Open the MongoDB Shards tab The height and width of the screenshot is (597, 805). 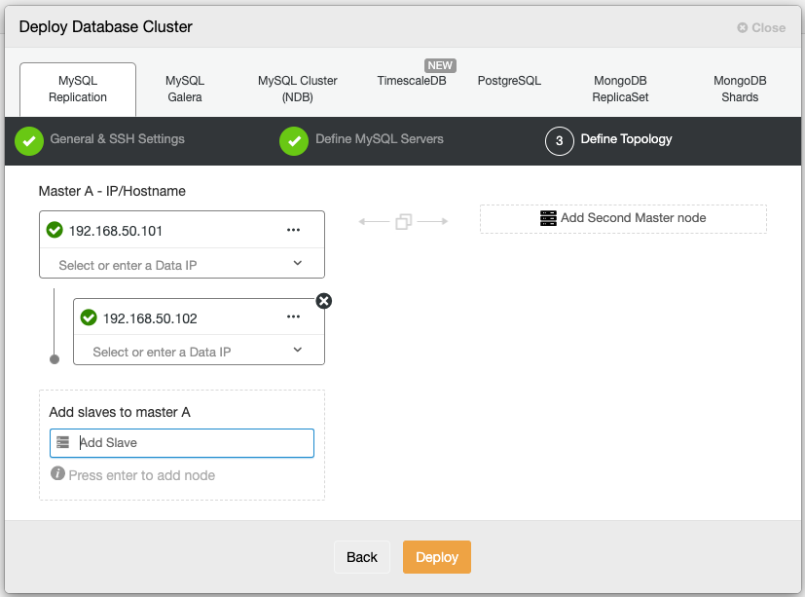click(740, 89)
